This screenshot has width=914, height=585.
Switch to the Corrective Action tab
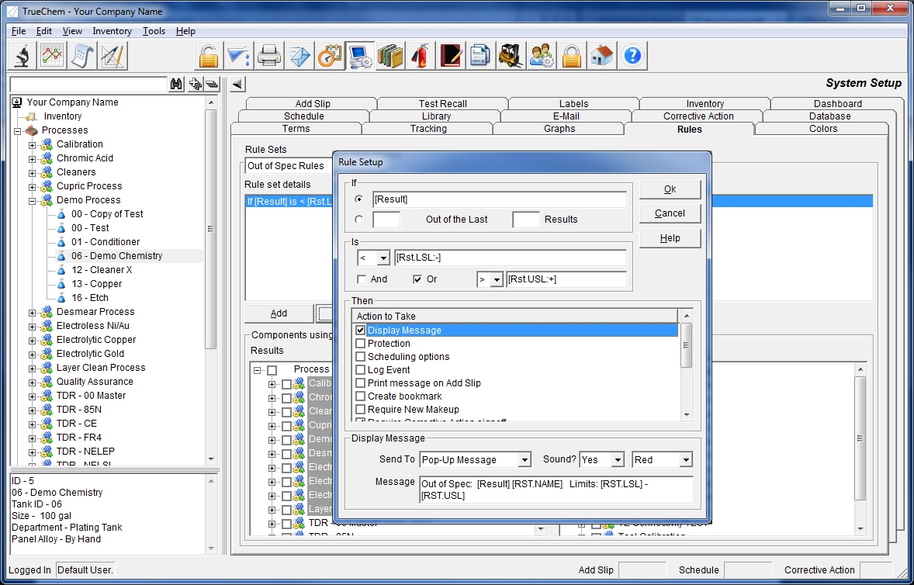698,116
